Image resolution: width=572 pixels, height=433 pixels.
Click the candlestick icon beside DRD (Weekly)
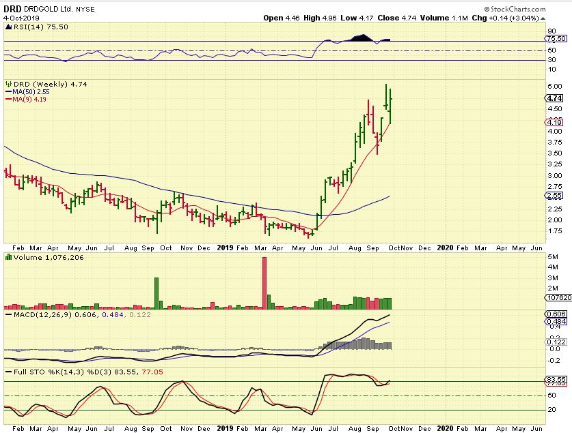[x=8, y=83]
